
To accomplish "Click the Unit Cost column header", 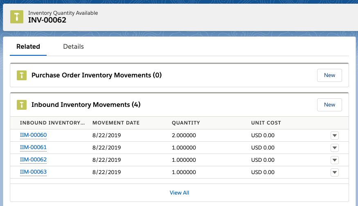I will tap(266, 123).
